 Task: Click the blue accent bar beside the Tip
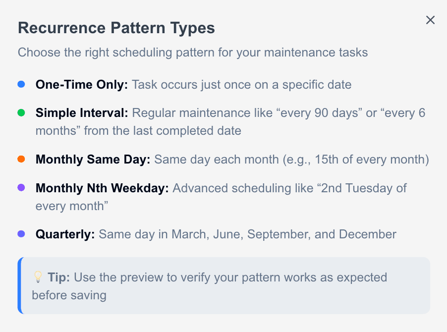coord(20,285)
